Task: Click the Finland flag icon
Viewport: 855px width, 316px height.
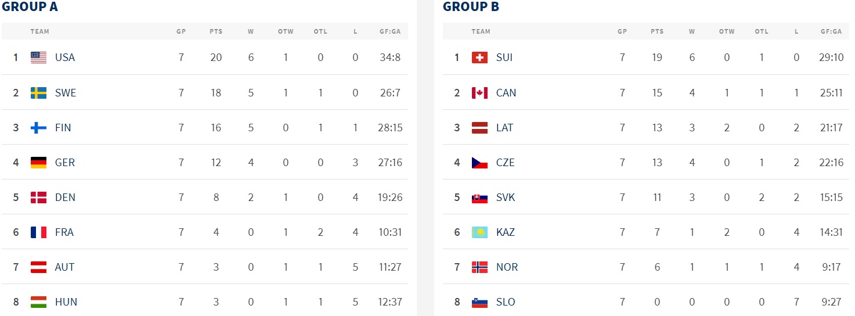Action: click(38, 128)
